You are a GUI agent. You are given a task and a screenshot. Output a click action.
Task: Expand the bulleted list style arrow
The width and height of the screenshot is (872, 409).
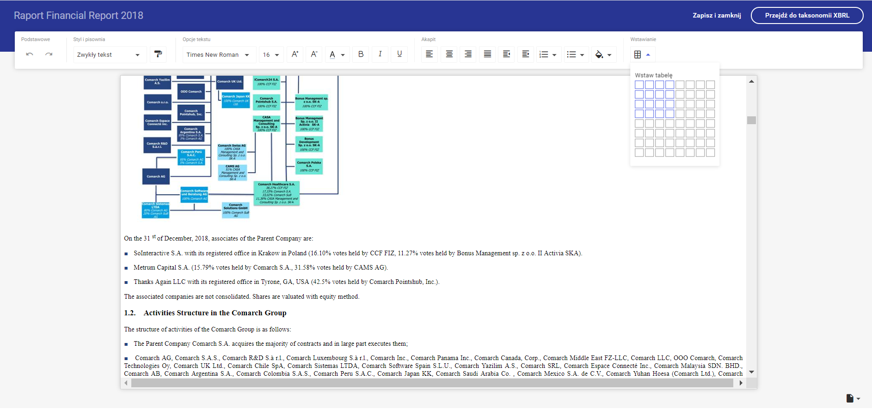pos(582,55)
